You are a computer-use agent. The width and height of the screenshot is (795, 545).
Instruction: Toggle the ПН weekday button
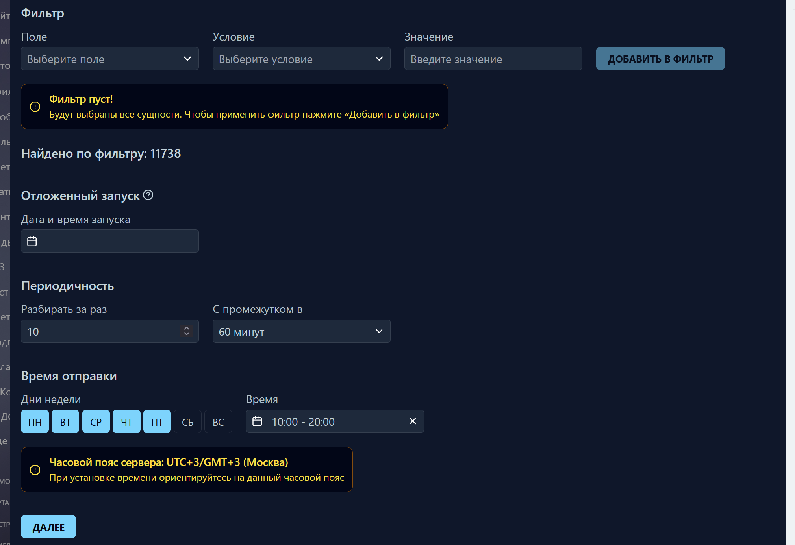35,422
